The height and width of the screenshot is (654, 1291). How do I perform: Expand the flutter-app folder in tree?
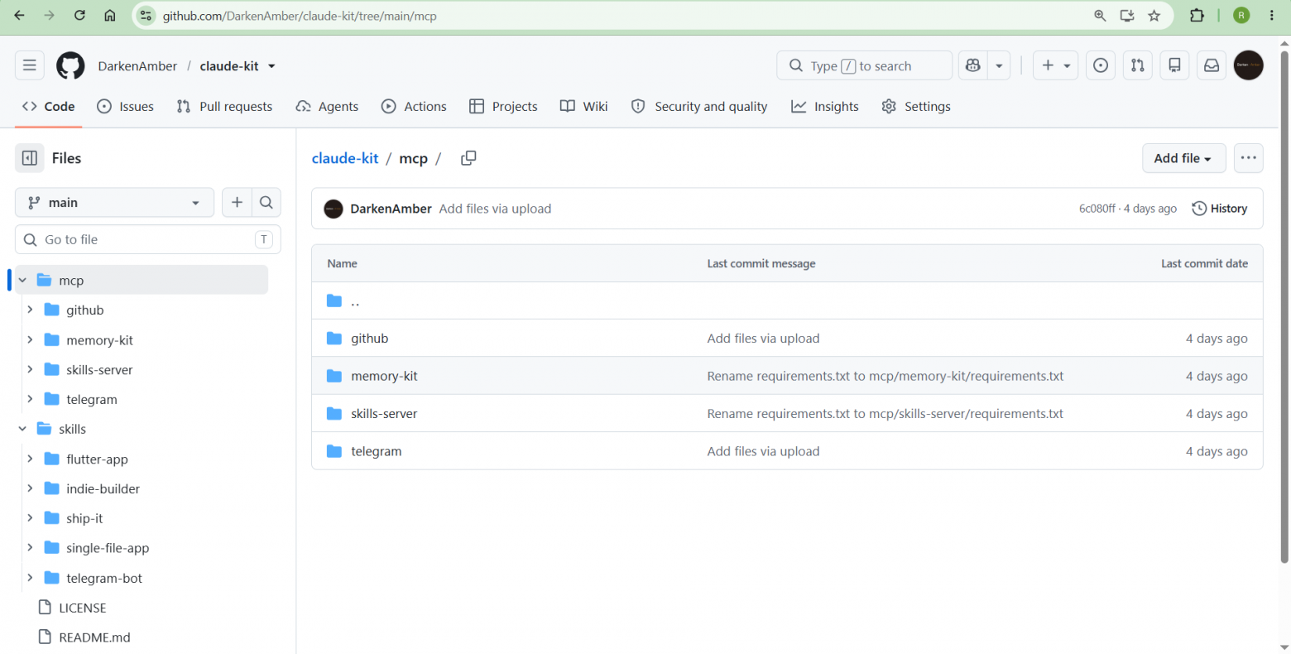click(x=30, y=459)
